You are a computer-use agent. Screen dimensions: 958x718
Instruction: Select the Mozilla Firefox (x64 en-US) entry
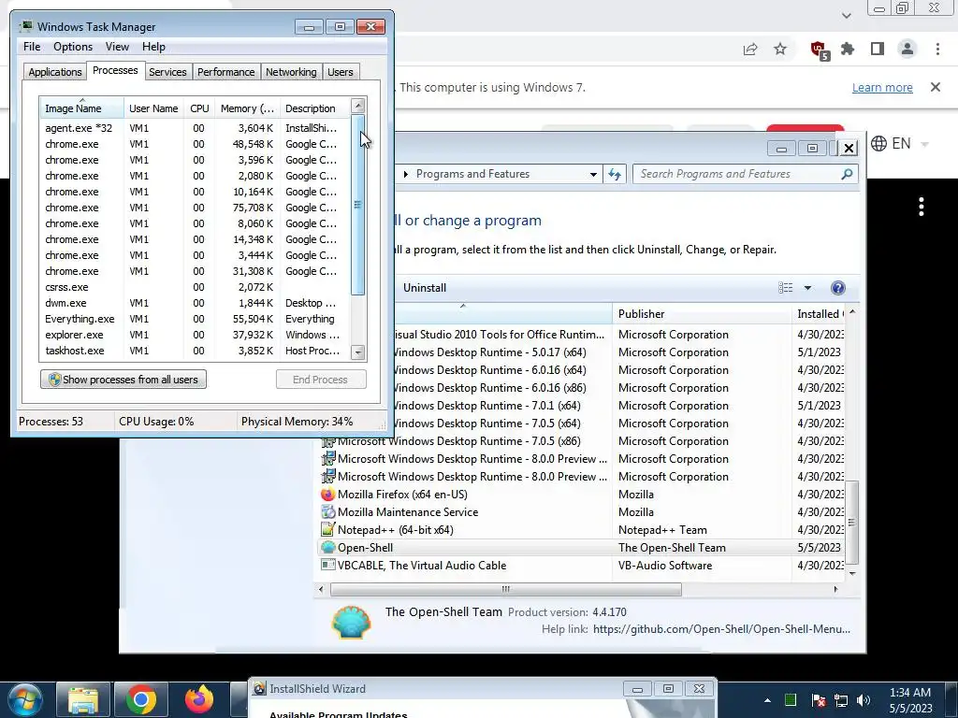(x=581, y=495)
